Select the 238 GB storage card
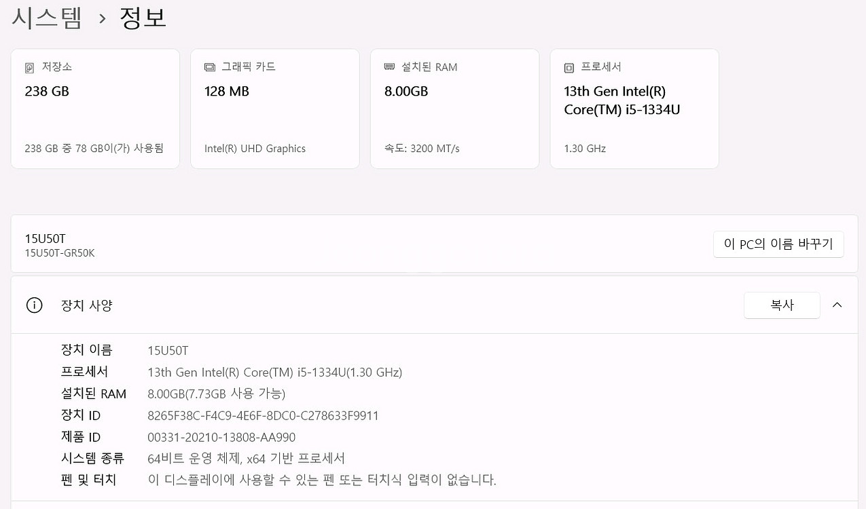 [x=95, y=109]
